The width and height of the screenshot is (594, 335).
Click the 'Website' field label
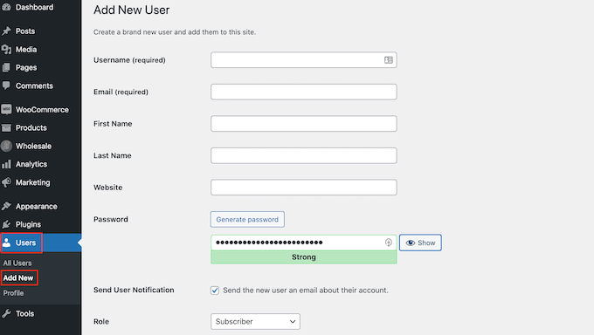pyautogui.click(x=108, y=187)
